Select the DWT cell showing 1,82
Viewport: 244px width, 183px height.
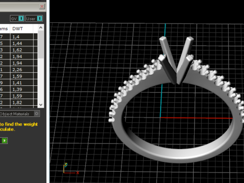(x=22, y=102)
